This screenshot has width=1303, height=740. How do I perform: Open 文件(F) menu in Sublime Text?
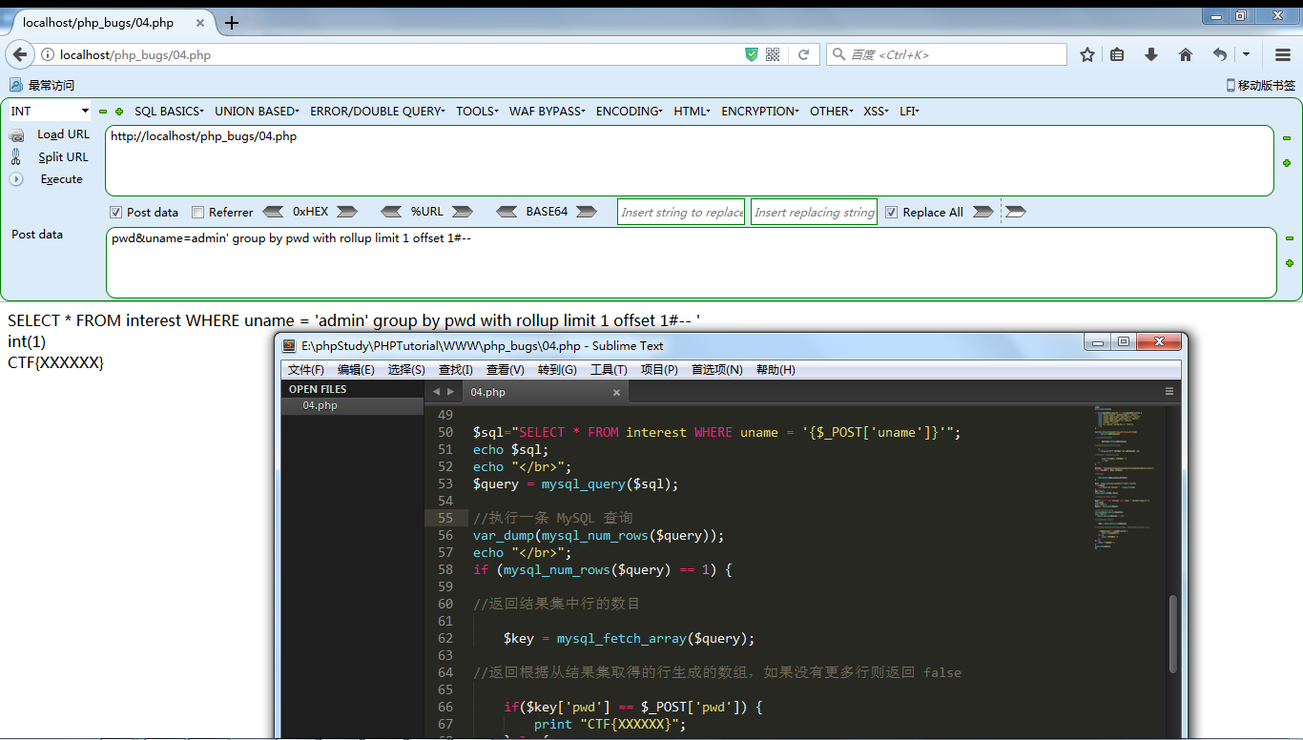click(306, 370)
